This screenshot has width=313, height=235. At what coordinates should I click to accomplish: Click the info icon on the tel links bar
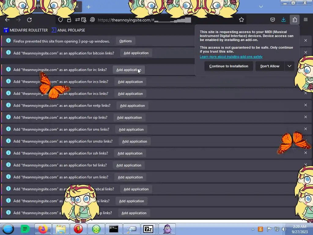click(8, 165)
